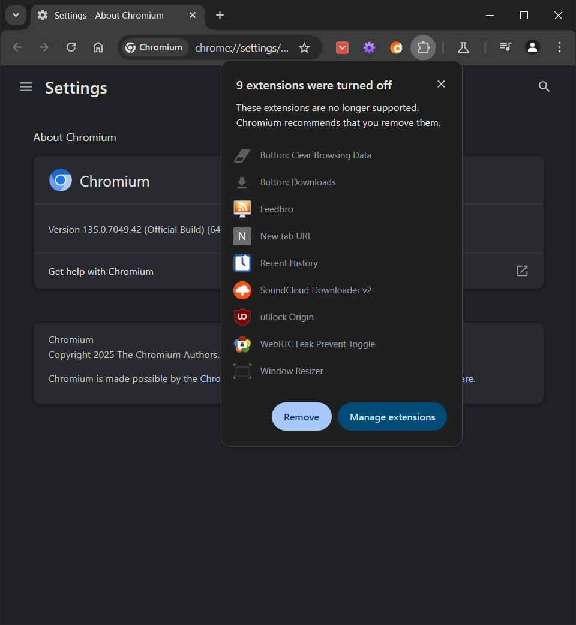The height and width of the screenshot is (625, 576).
Task: Select the Version 135.0.7049.42 text
Action: click(134, 230)
